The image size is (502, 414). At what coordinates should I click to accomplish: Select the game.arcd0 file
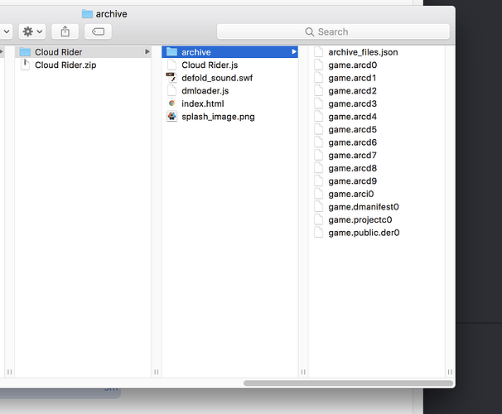click(352, 65)
